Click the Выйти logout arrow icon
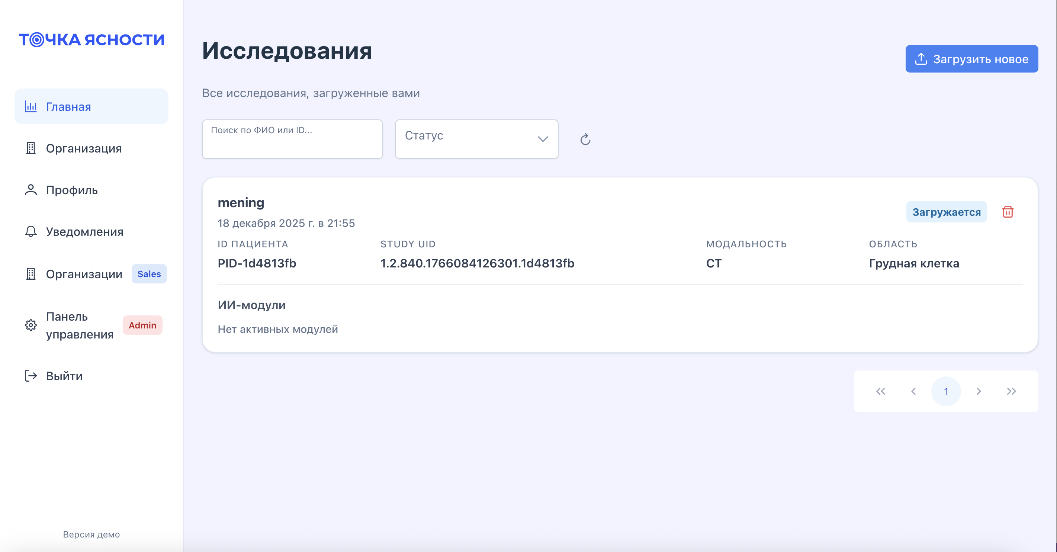This screenshot has width=1057, height=552. 31,376
